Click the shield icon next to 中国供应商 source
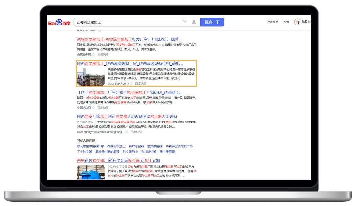Viewport: 355px width, 206px height. coord(93,108)
